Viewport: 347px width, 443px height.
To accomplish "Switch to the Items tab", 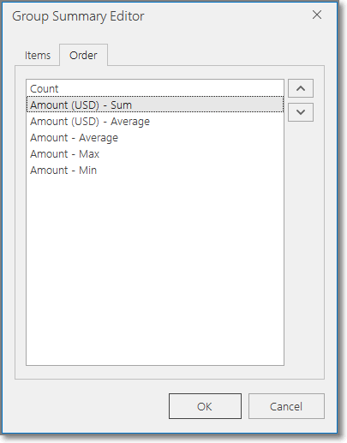I will [38, 55].
